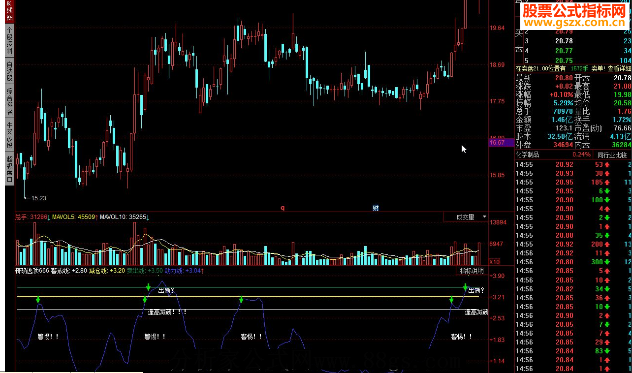Switch to the K线图 sidebar tab
Screen dimensions: 632x373
pyautogui.click(x=9, y=11)
